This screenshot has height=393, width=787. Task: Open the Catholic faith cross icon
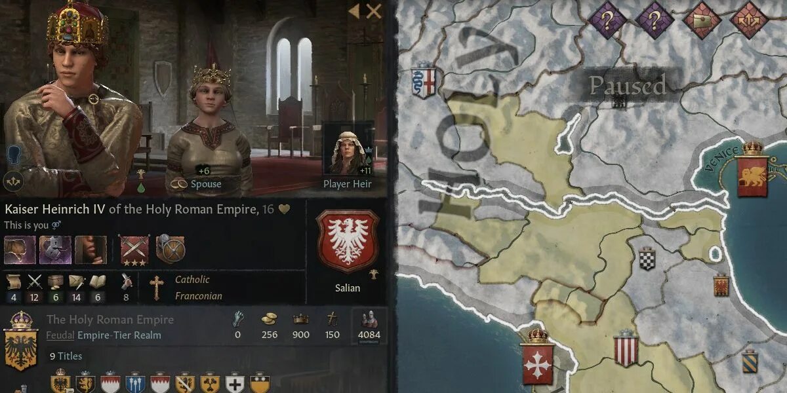(156, 287)
